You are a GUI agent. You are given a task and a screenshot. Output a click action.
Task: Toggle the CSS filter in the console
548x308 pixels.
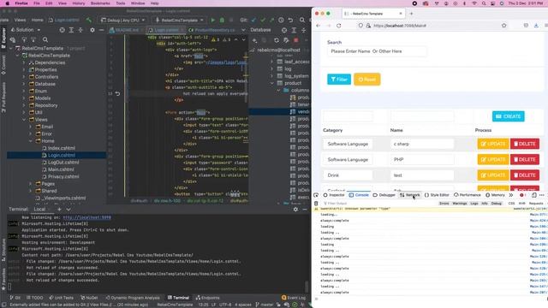[511, 204]
